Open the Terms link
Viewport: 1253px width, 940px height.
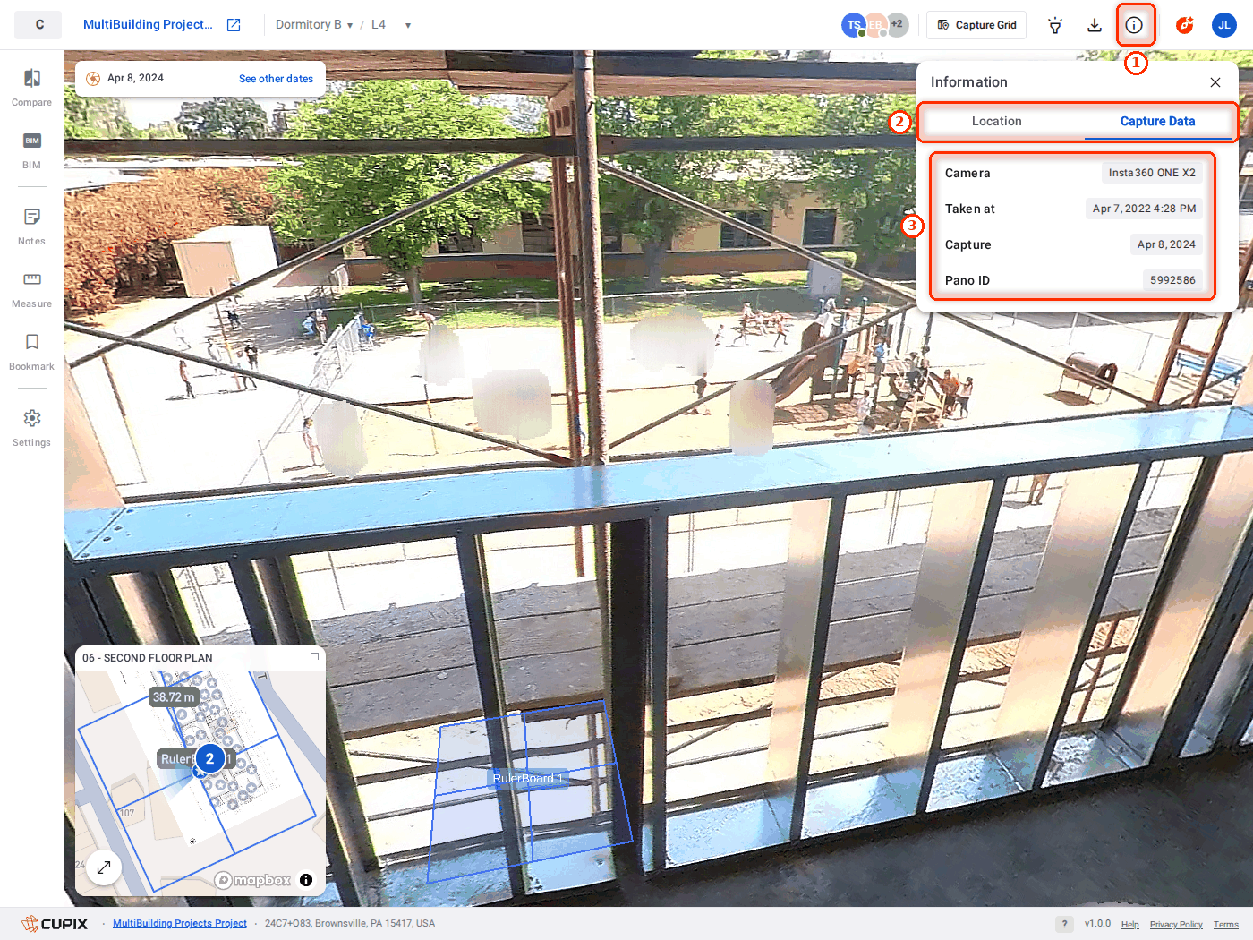[x=1226, y=925]
